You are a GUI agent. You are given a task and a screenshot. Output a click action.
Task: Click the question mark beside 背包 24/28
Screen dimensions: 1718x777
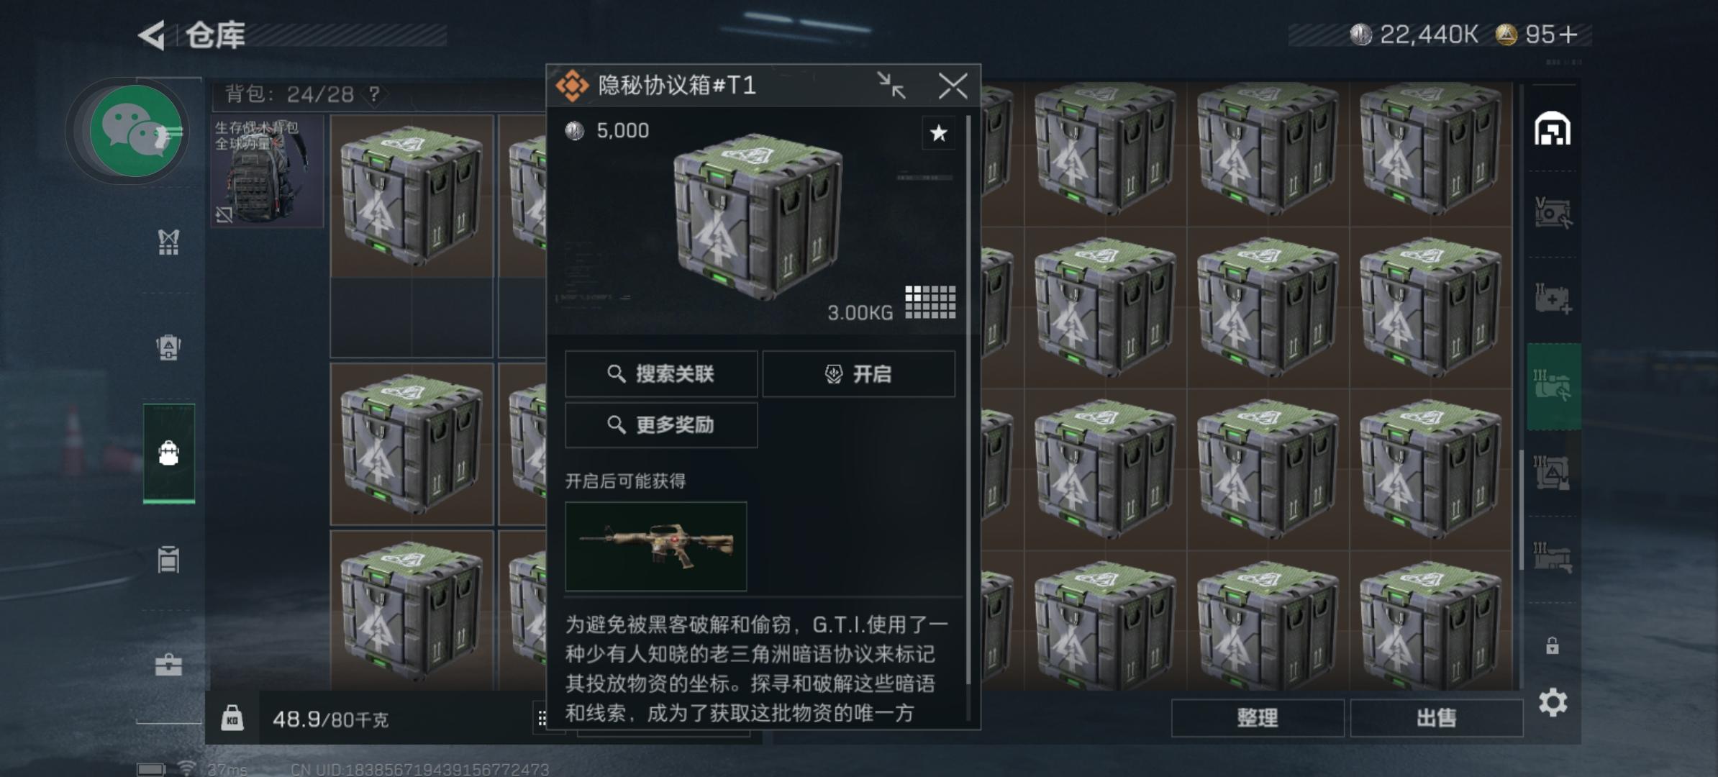point(374,94)
